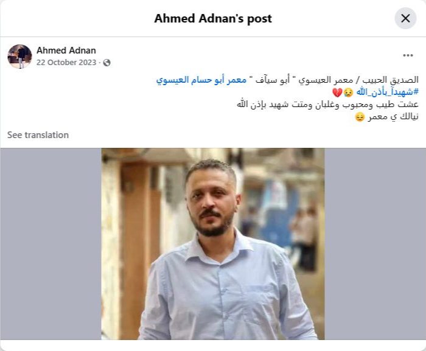
Task: Click the text نيالك ي معمر
Action: click(393, 117)
